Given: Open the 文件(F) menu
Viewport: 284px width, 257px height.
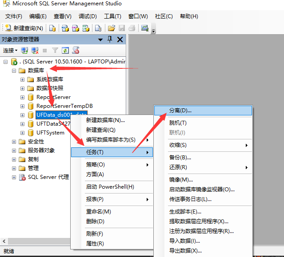Looking at the screenshot, I should point(14,16).
